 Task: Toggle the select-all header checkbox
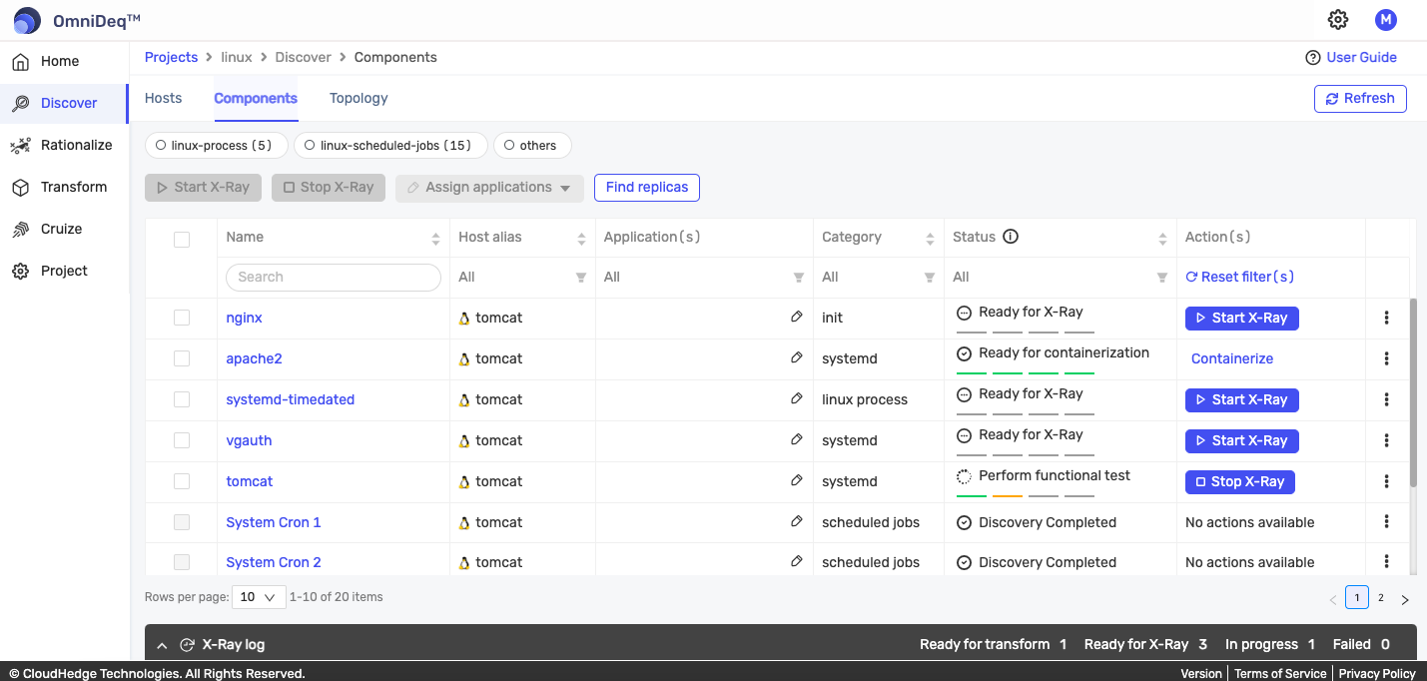[182, 239]
